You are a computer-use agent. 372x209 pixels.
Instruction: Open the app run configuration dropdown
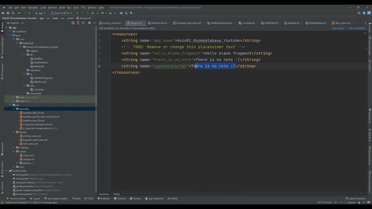pos(40,13)
